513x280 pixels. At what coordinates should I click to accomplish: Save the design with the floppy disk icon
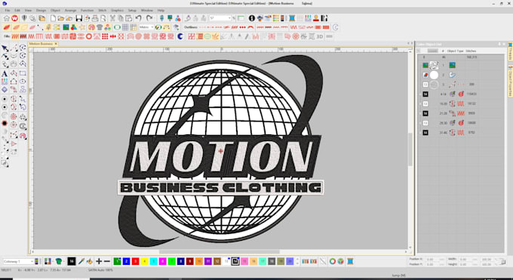(x=79, y=18)
